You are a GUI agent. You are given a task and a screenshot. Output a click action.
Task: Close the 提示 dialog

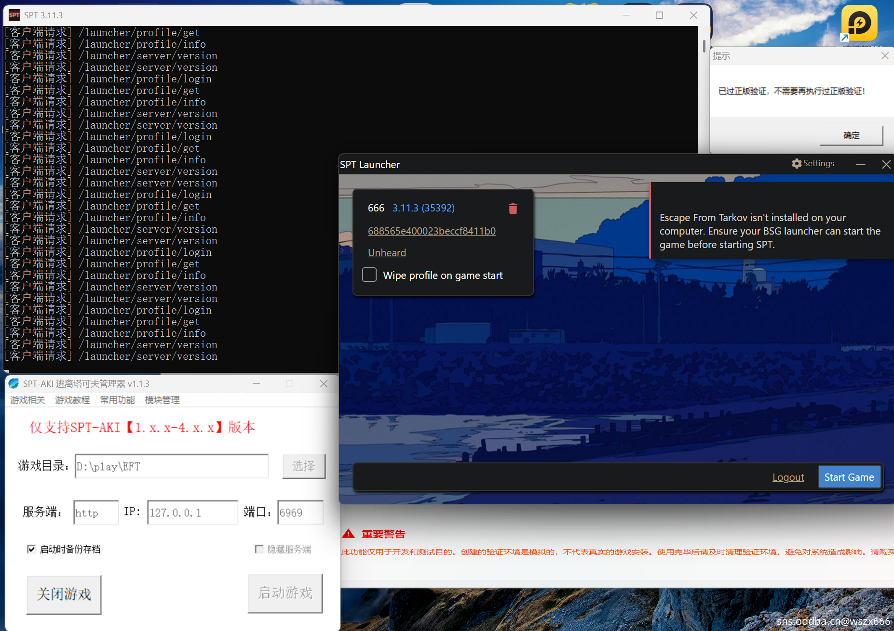[x=885, y=56]
